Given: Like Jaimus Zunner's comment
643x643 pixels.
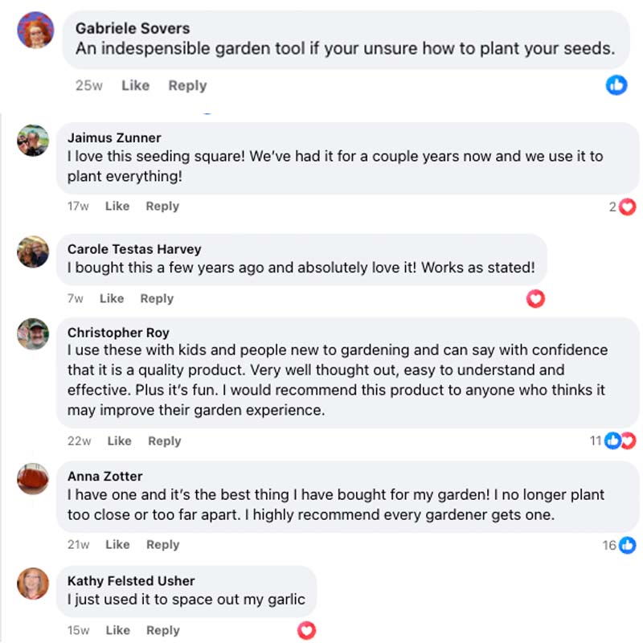Looking at the screenshot, I should [117, 206].
